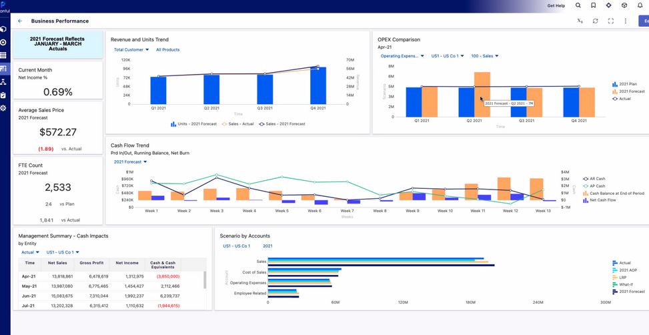
Task: Select the dashboards chart icon in left sidebar
Action: [3, 68]
